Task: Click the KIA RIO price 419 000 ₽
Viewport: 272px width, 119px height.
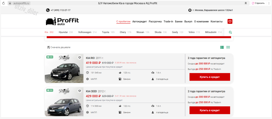Action: coord(93,63)
